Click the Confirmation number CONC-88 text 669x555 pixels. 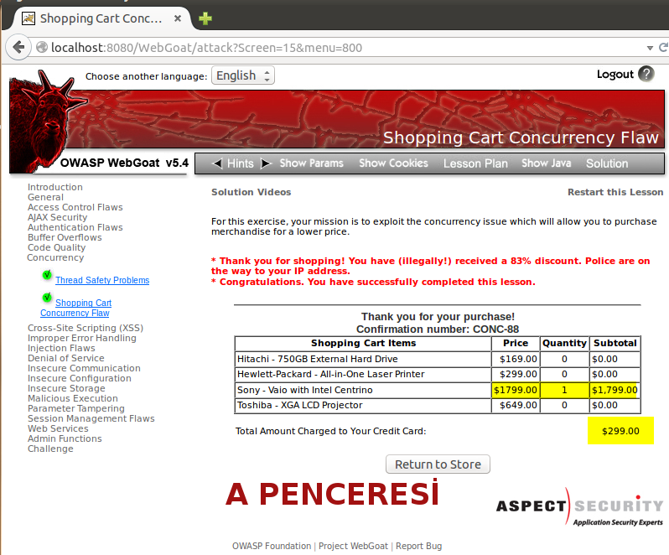438,329
